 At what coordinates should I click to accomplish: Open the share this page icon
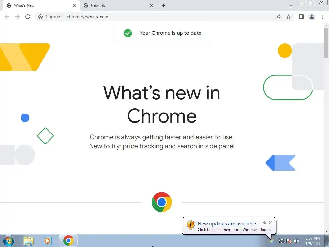coord(278,17)
